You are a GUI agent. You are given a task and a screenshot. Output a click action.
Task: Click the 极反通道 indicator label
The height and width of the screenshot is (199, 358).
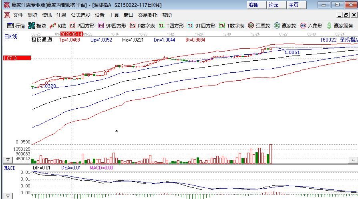[42, 40]
